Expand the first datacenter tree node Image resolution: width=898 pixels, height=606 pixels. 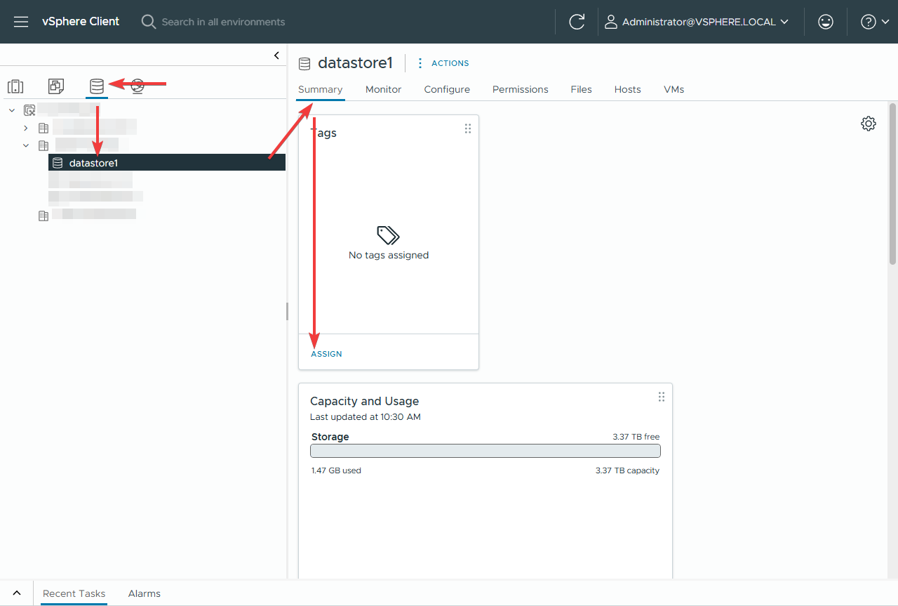pyautogui.click(x=26, y=128)
